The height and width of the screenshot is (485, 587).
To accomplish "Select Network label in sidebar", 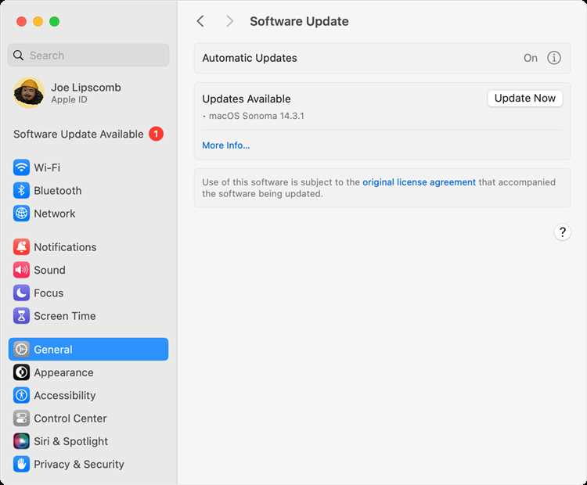I will [x=55, y=214].
